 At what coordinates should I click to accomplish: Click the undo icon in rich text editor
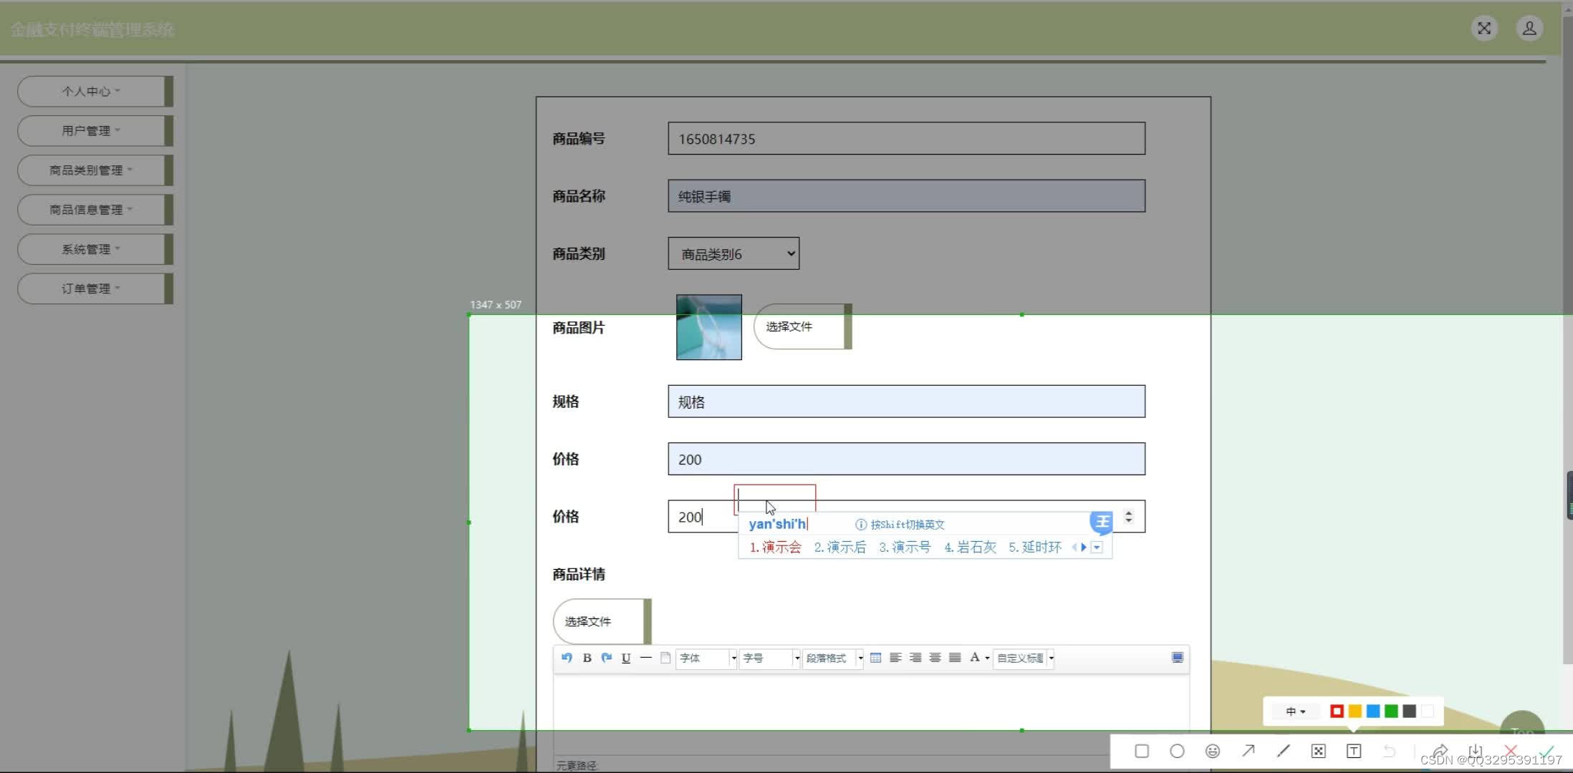pos(567,658)
